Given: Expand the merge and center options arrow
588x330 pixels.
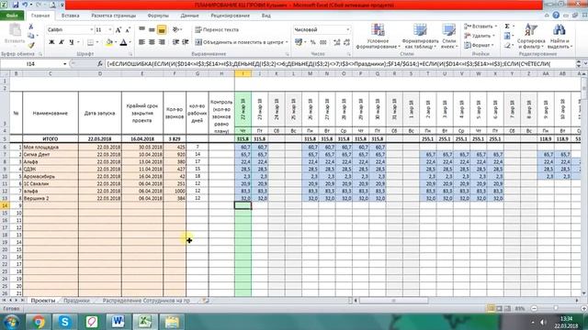Looking at the screenshot, I should click(287, 42).
